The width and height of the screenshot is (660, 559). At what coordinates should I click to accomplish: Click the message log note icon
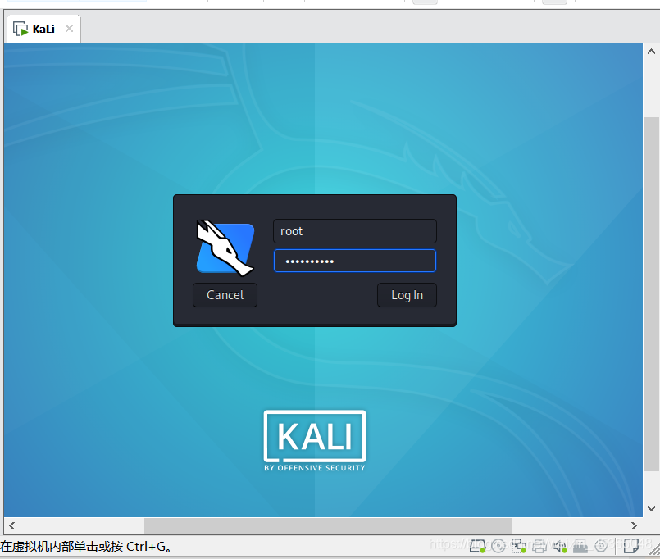pos(631,546)
